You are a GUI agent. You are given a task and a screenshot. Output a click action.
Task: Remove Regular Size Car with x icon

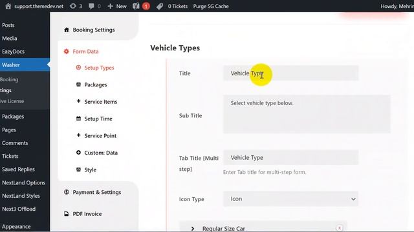click(339, 228)
